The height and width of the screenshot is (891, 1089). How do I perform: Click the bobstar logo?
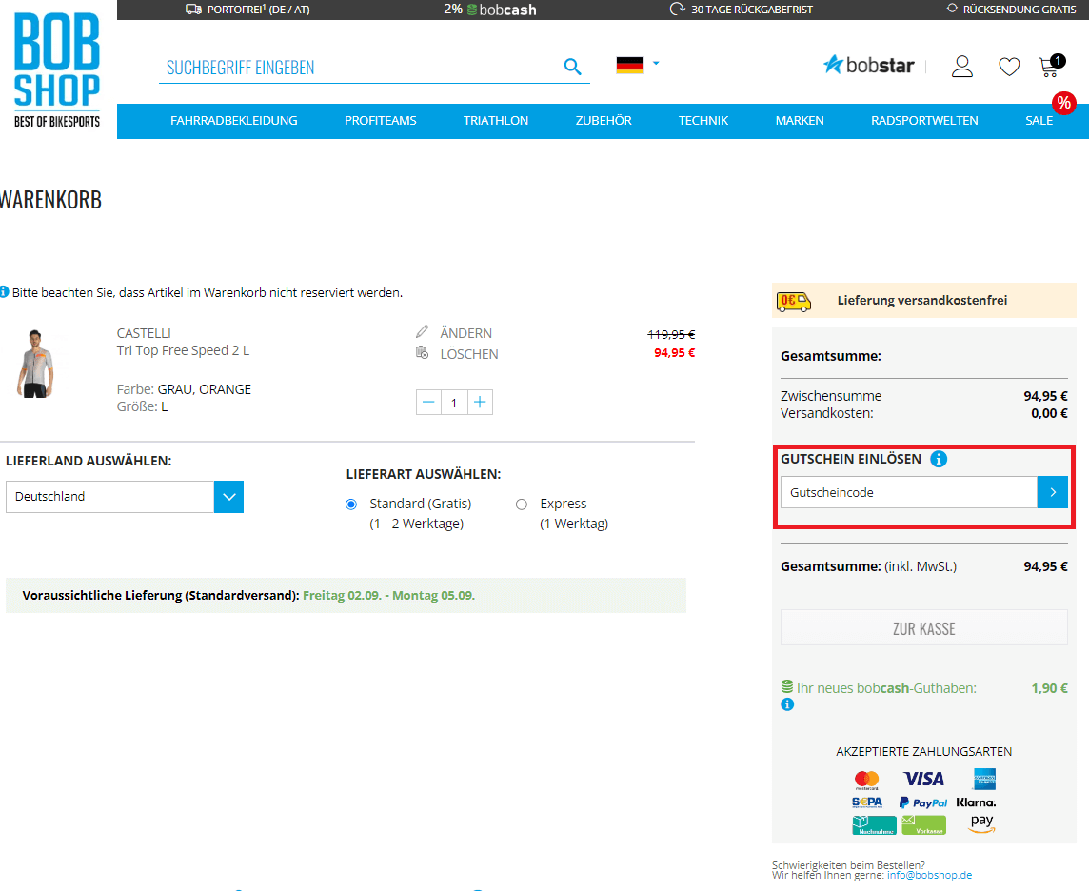pos(868,66)
